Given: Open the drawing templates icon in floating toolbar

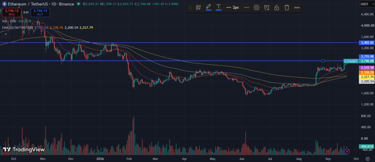Looking at the screenshot, I should coord(198,8).
